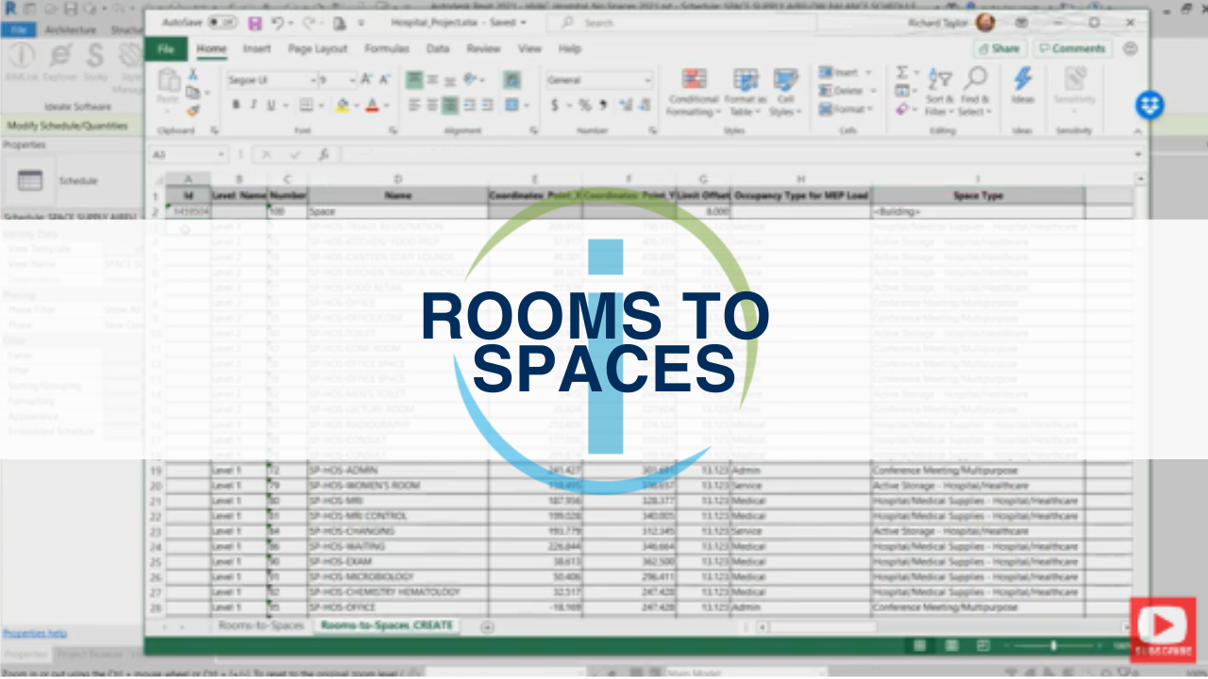
Task: Click the Copy icon in Clipboard group
Action: pos(193,92)
